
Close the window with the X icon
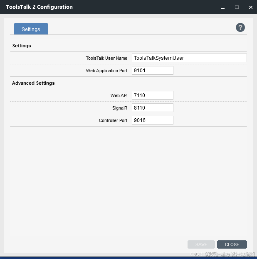pos(250,7)
